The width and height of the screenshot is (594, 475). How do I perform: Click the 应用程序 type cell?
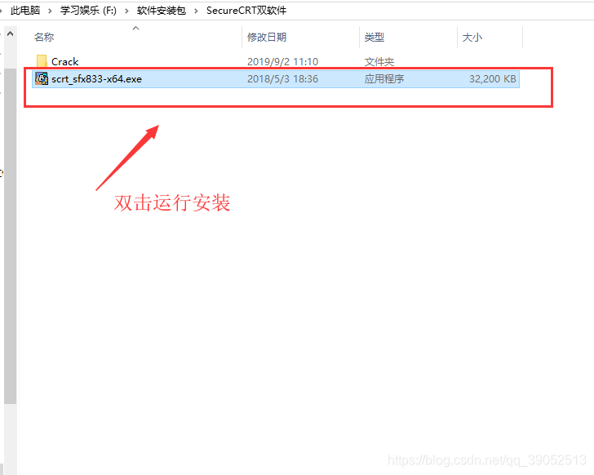384,79
